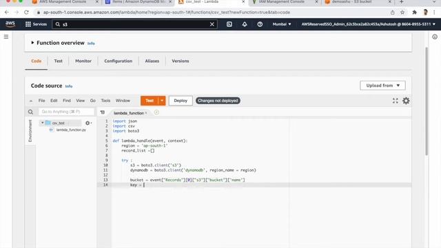Collapse the csv_test folder
Viewport: 441px width, 248px height.
click(x=42, y=123)
